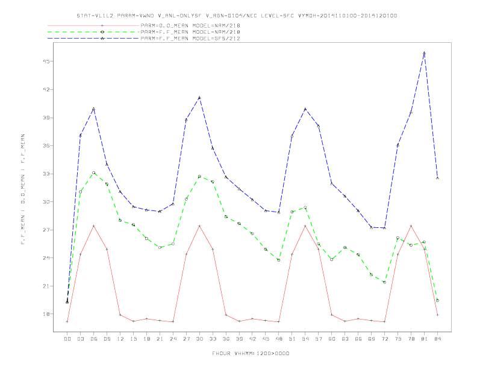This screenshot has height=369, width=477.
Task: Click y-axis tick value 33
Action: pos(46,174)
